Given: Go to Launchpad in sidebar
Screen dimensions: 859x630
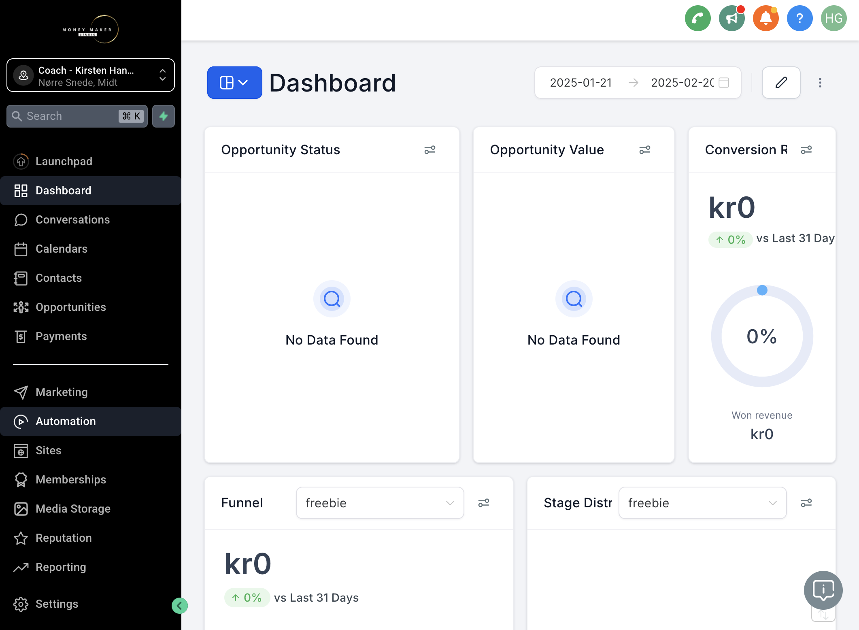Looking at the screenshot, I should (91, 161).
